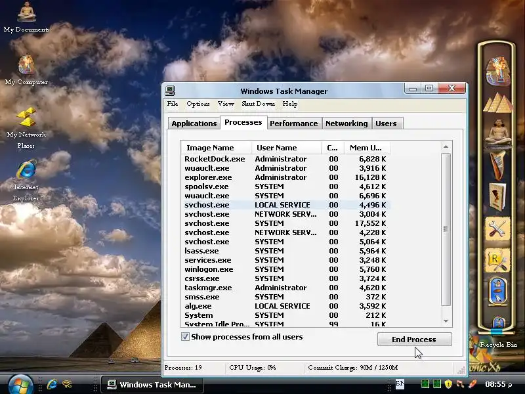Switch to the Applications tab
Image resolution: width=525 pixels, height=394 pixels.
point(194,123)
